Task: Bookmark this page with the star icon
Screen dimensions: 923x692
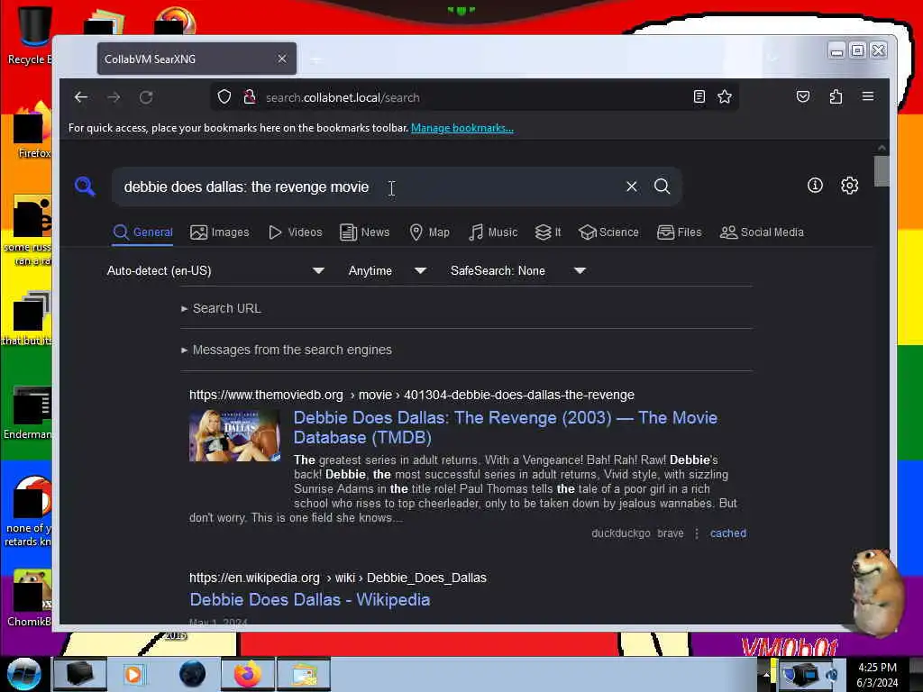Action: click(725, 97)
